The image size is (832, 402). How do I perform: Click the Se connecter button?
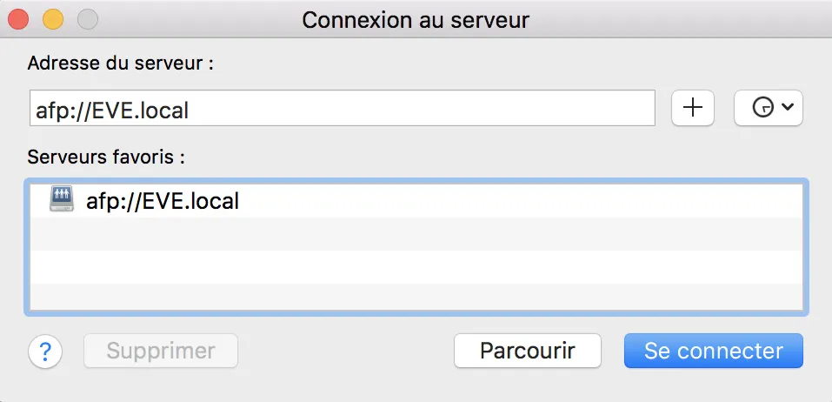(713, 351)
